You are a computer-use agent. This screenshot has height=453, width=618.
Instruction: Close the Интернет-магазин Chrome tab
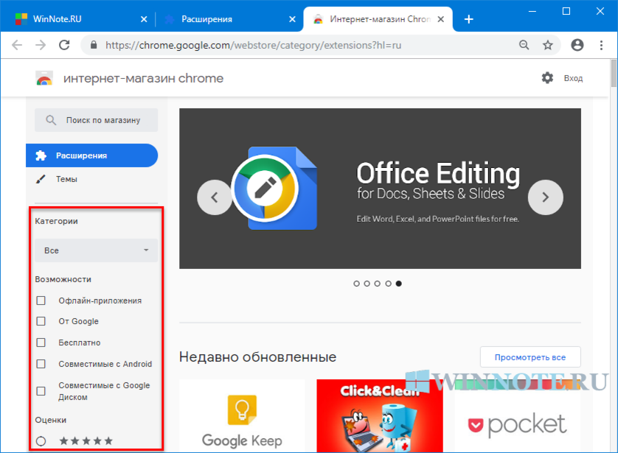(441, 19)
